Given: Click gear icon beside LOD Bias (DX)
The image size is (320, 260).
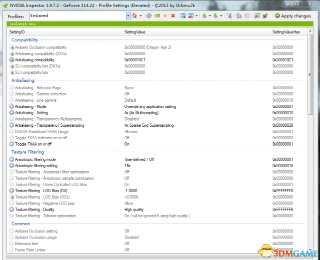Looking at the screenshot, I should point(11,191).
